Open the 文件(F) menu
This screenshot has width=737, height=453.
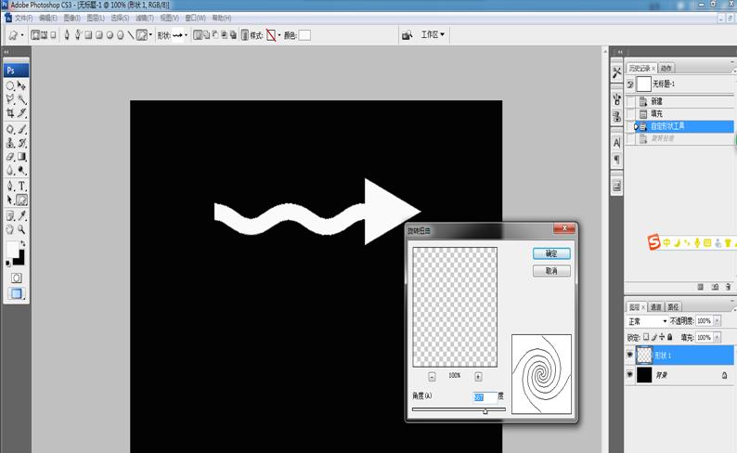(23, 18)
